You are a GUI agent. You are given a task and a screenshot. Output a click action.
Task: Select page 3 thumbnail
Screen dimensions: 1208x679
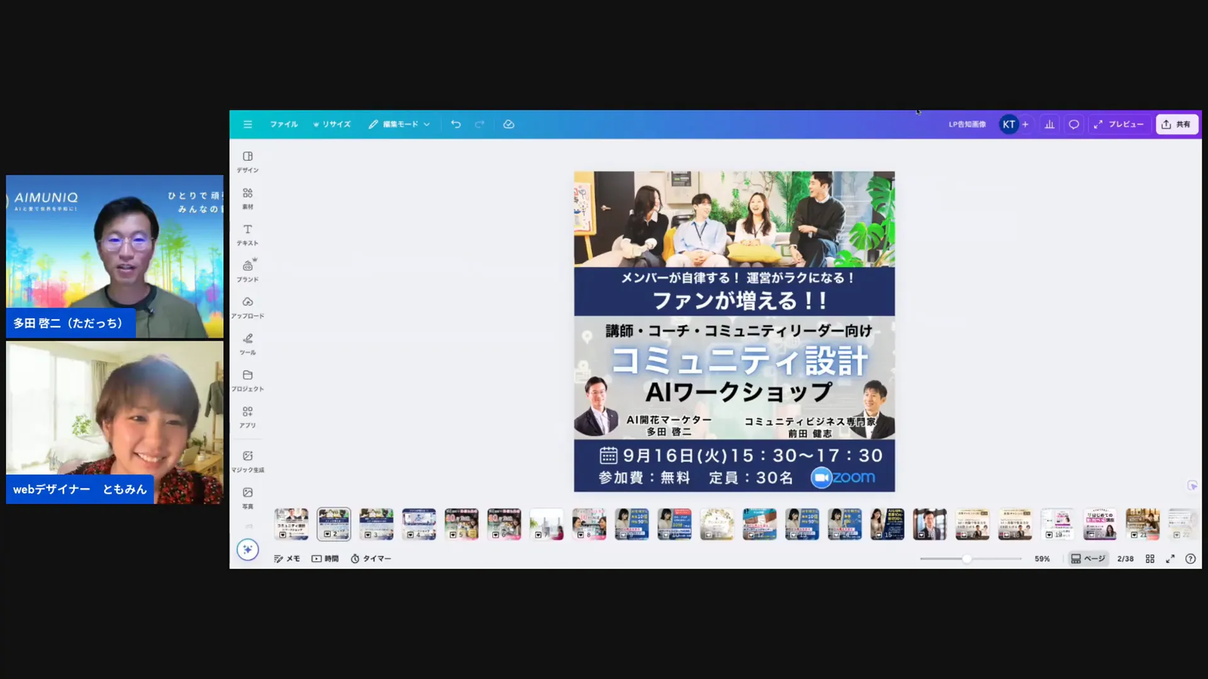(376, 524)
